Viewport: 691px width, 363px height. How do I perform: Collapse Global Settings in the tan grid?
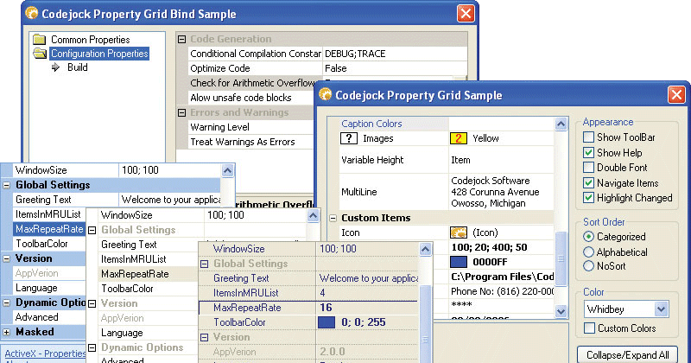point(204,264)
